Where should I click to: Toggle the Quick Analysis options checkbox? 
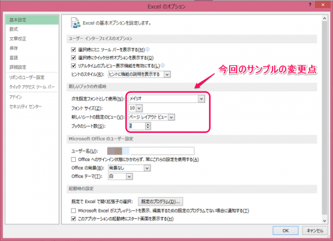tap(73, 58)
